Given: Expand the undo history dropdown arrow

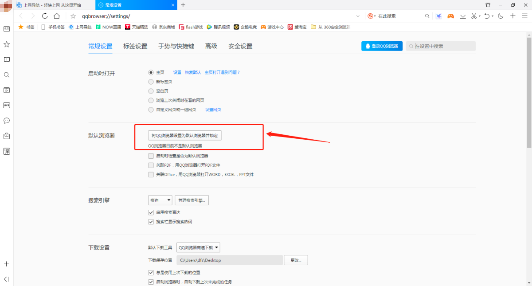Looking at the screenshot, I should [492, 16].
